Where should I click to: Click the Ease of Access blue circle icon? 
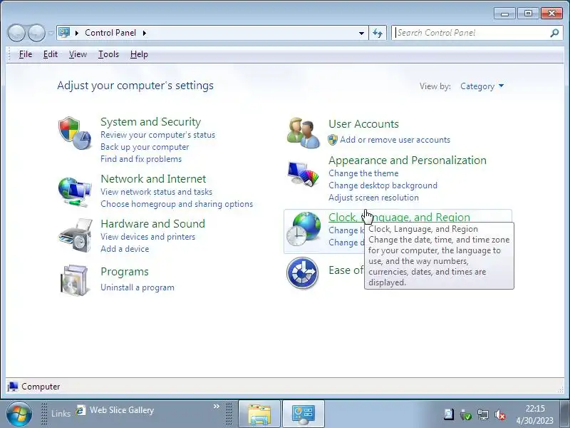(302, 273)
